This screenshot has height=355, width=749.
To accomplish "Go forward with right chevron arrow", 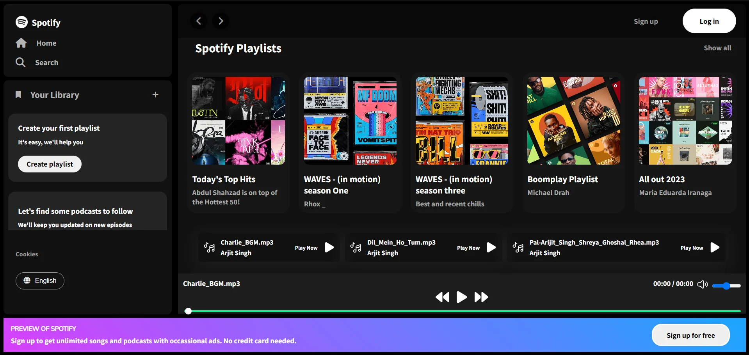I will click(x=221, y=21).
